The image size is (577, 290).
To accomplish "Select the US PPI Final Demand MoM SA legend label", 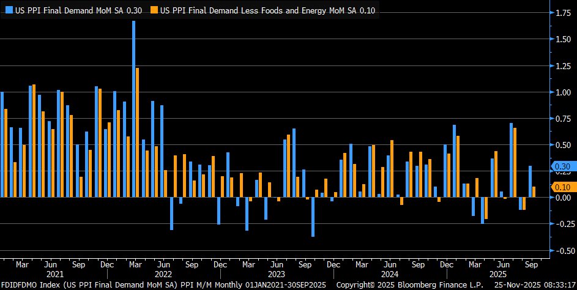I will click(x=76, y=10).
